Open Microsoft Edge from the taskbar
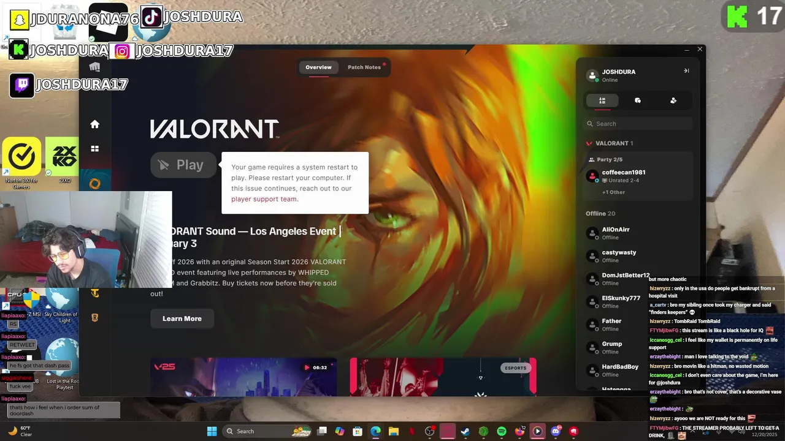The width and height of the screenshot is (785, 441). click(x=375, y=431)
